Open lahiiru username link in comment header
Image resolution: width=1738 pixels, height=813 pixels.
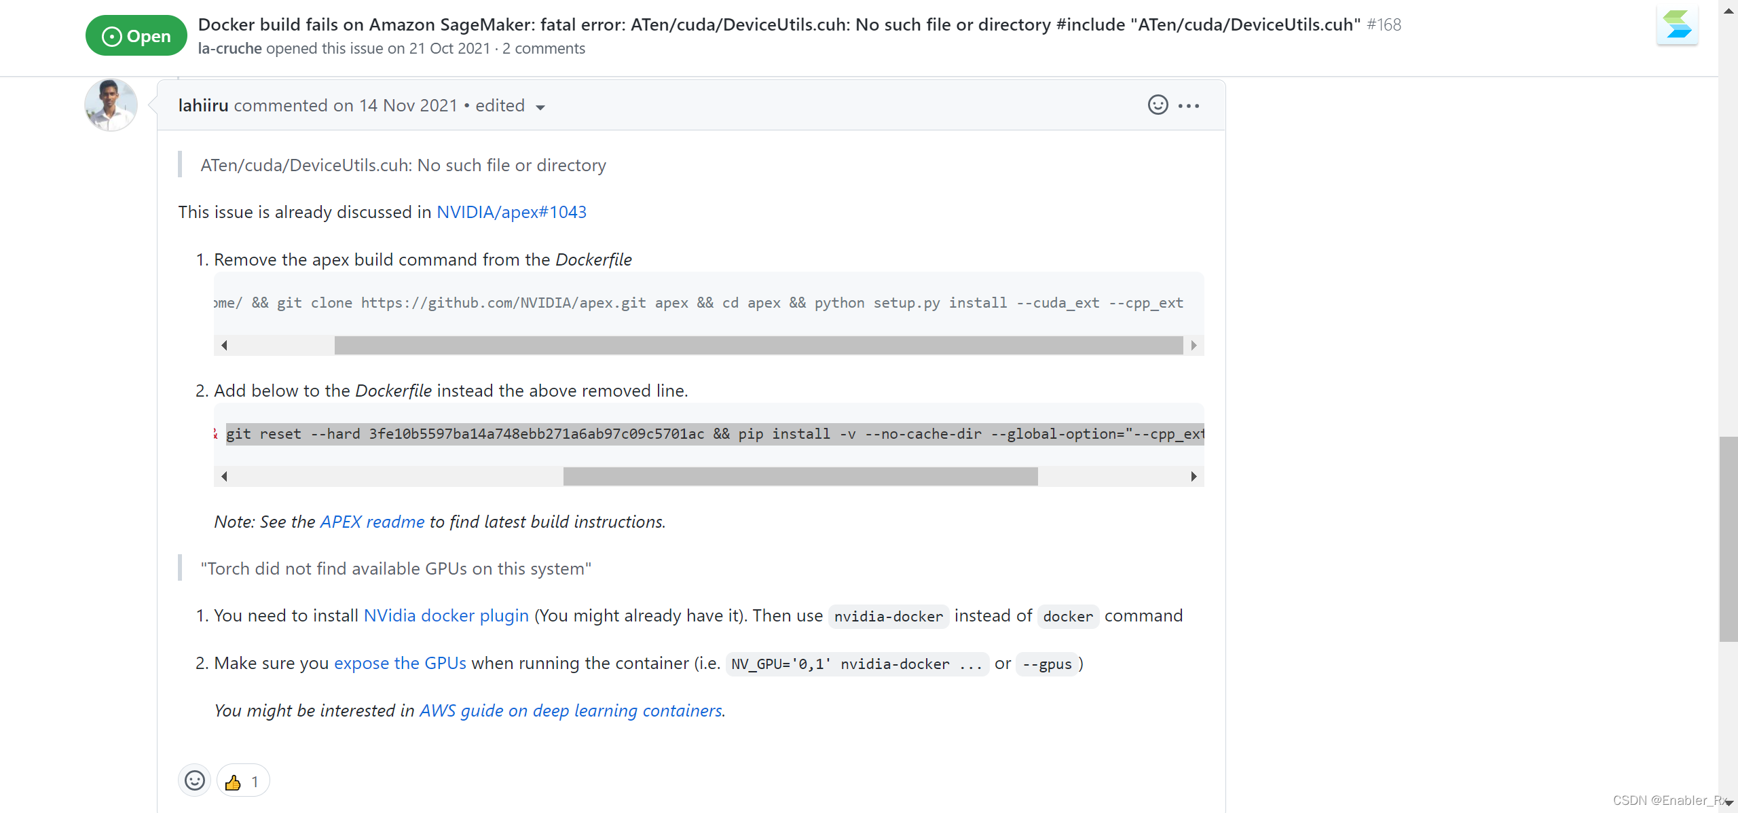[x=203, y=105]
